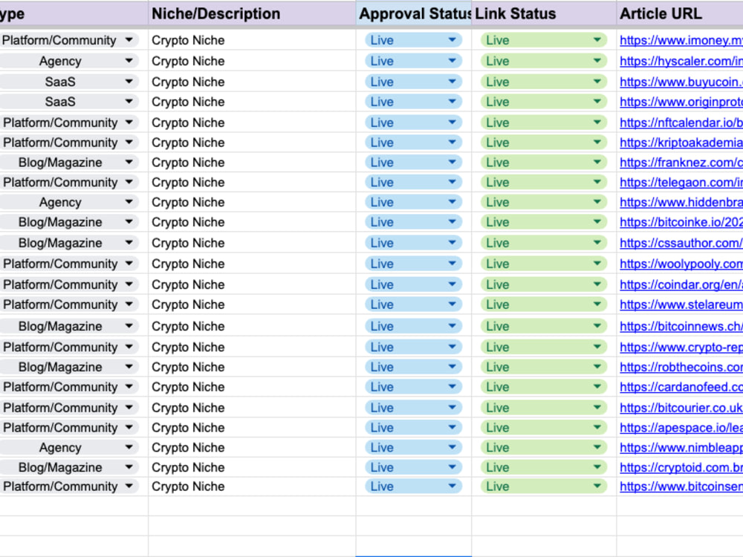This screenshot has height=557, width=743.
Task: Open the robthecoins article link
Action: (x=681, y=367)
